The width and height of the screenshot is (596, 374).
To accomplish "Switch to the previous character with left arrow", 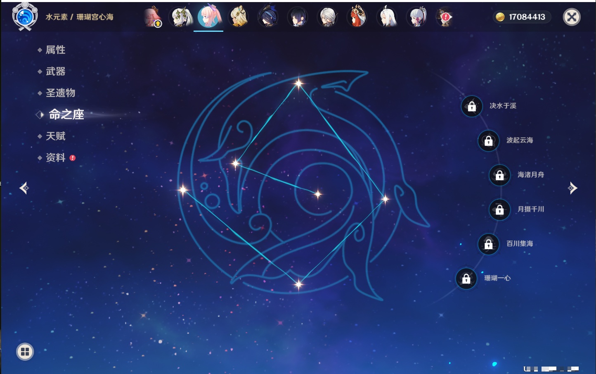I will tap(24, 188).
